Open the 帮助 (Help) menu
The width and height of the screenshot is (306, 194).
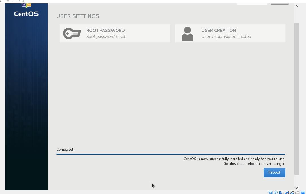click(20, 1)
